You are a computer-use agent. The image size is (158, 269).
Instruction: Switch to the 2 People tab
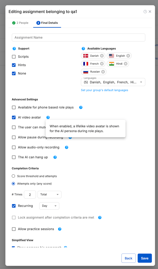point(20,23)
